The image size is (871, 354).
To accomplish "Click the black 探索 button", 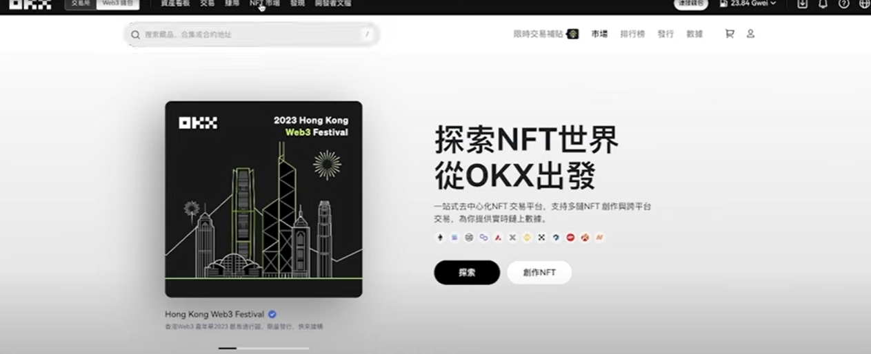I will tap(467, 273).
